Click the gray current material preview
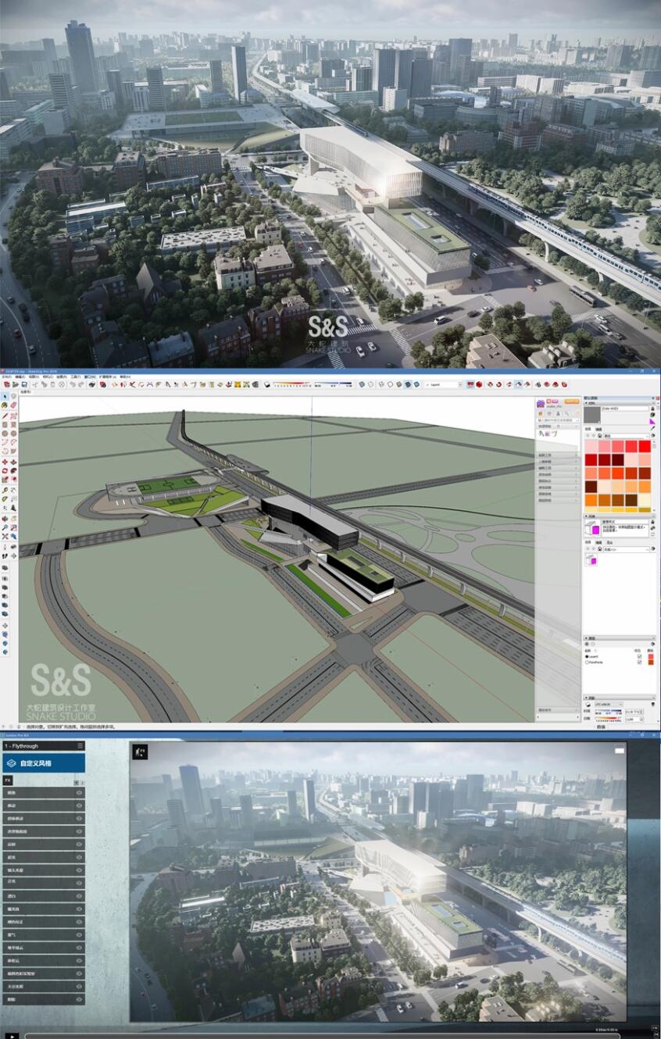 (x=592, y=414)
